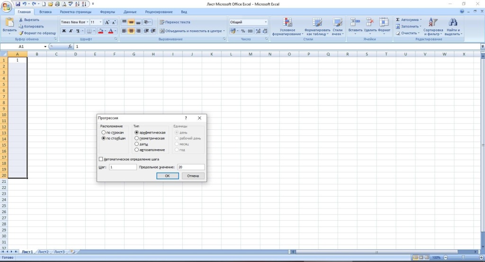The height and width of the screenshot is (262, 485).
Task: Click the Save icon in quick access toolbar
Action: [18, 4]
